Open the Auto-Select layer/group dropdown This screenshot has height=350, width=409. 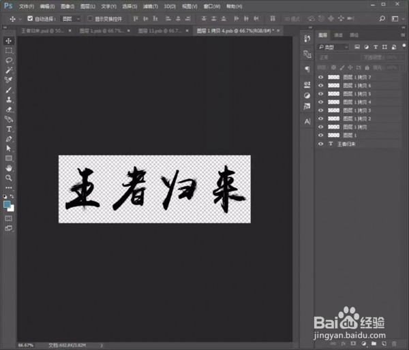tap(71, 19)
